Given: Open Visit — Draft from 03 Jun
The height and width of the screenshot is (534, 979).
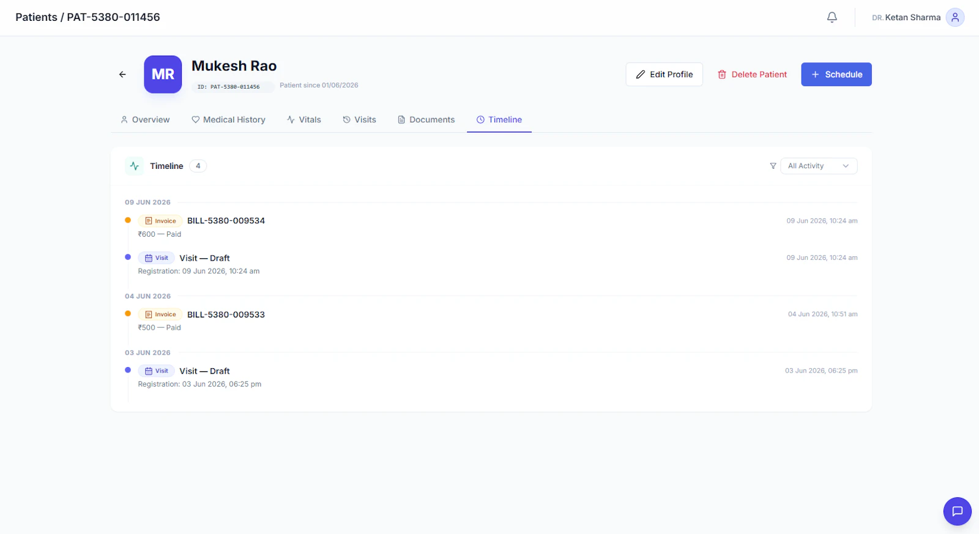Looking at the screenshot, I should coord(204,371).
